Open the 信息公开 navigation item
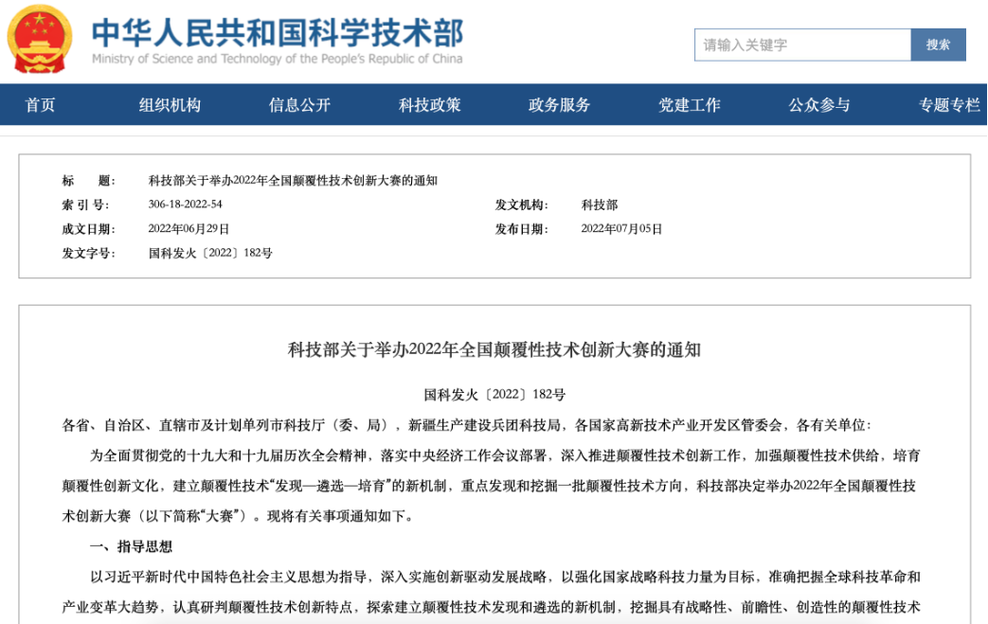Screen dimensions: 988x624 click(299, 105)
